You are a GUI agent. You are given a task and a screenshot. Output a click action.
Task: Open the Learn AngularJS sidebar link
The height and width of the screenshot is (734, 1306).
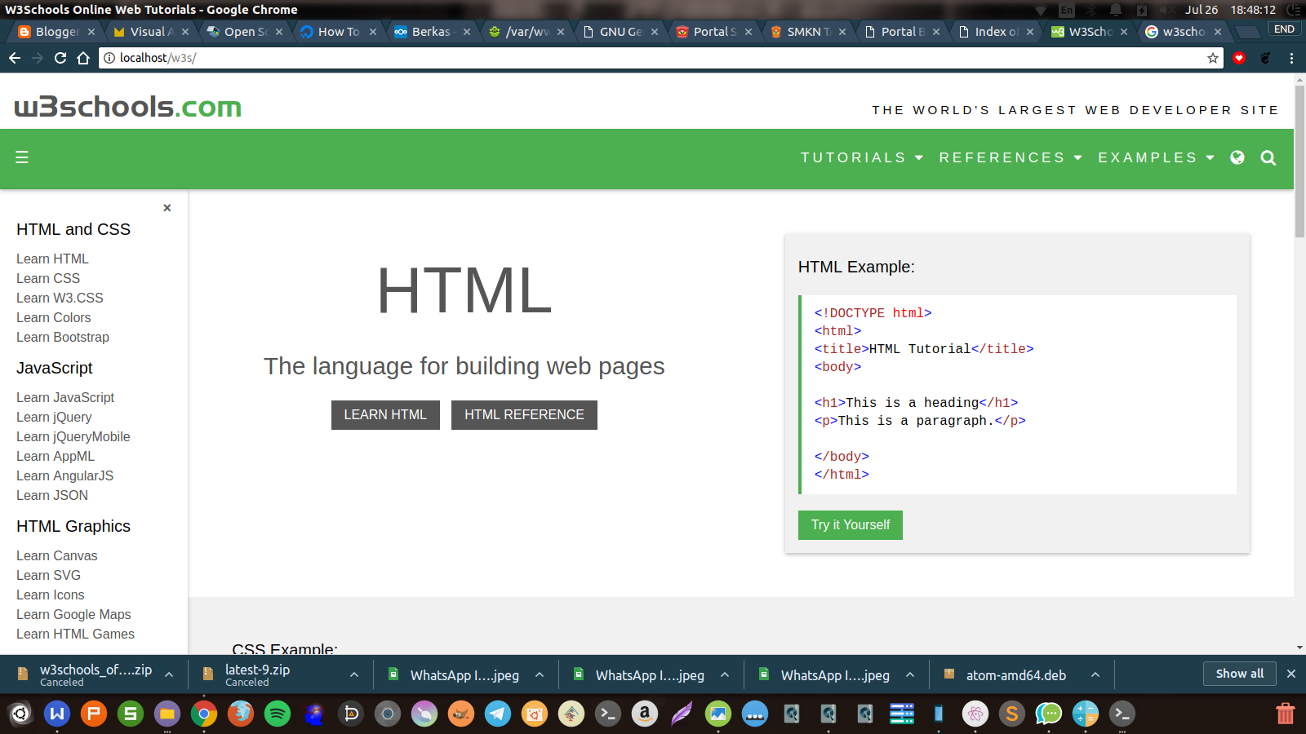point(65,475)
